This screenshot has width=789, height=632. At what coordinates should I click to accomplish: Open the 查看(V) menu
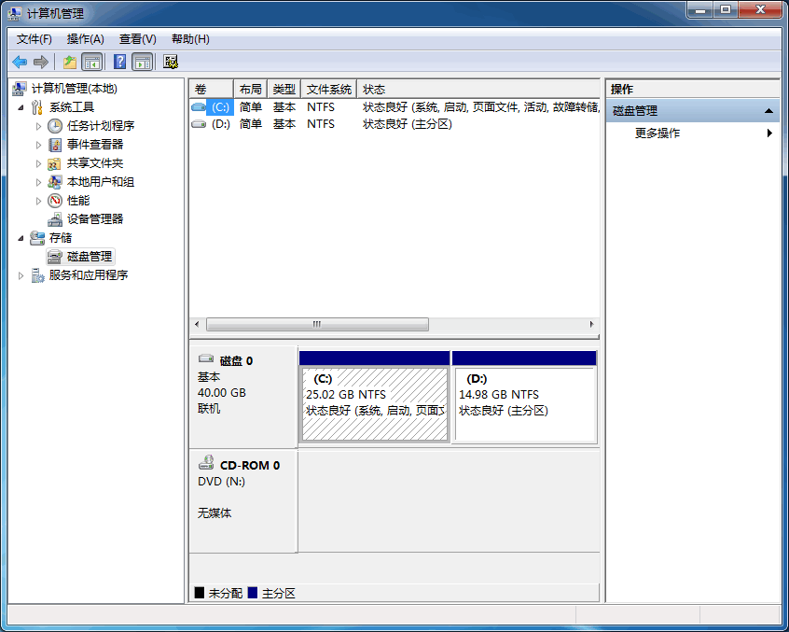[x=137, y=39]
